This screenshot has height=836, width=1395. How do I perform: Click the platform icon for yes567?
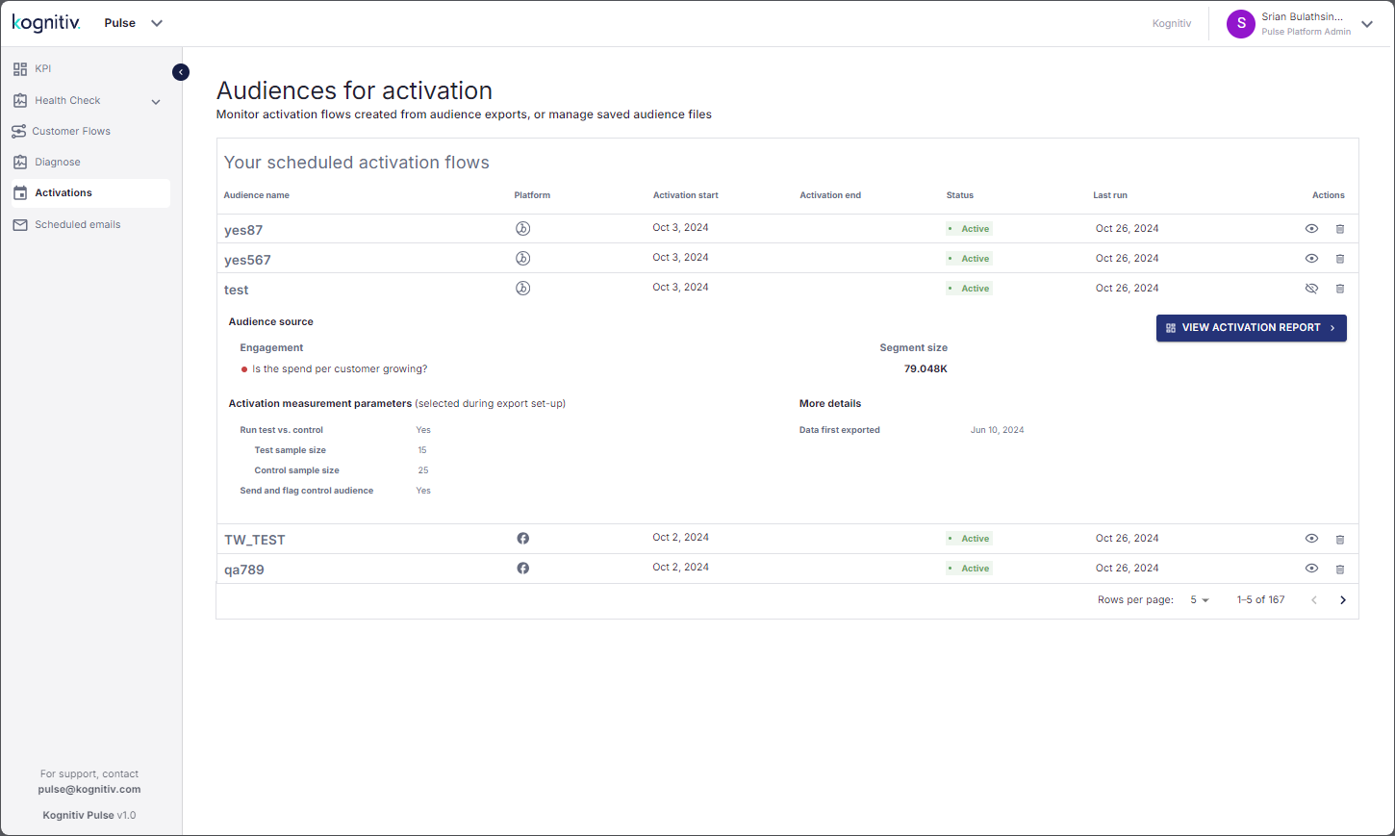pyautogui.click(x=523, y=259)
